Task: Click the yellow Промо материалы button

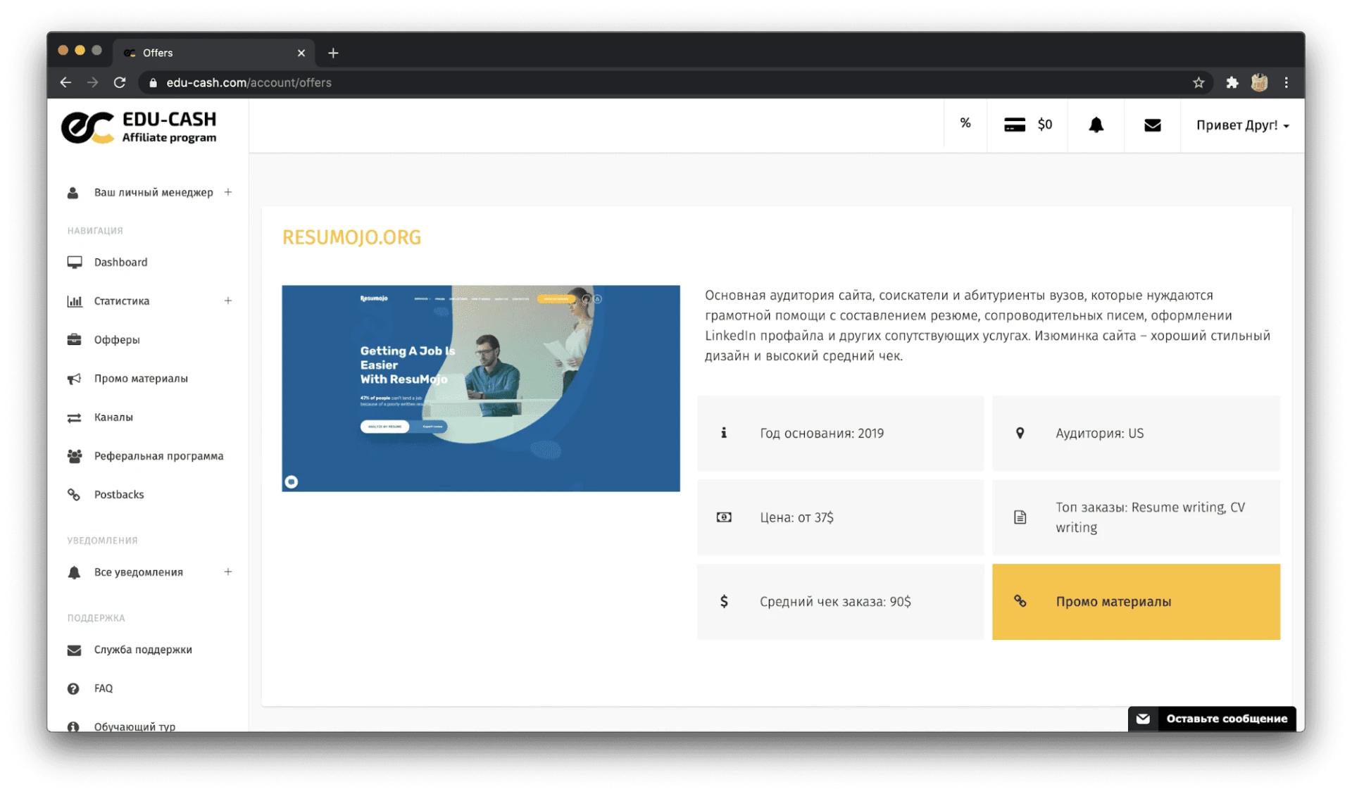Action: click(1136, 602)
